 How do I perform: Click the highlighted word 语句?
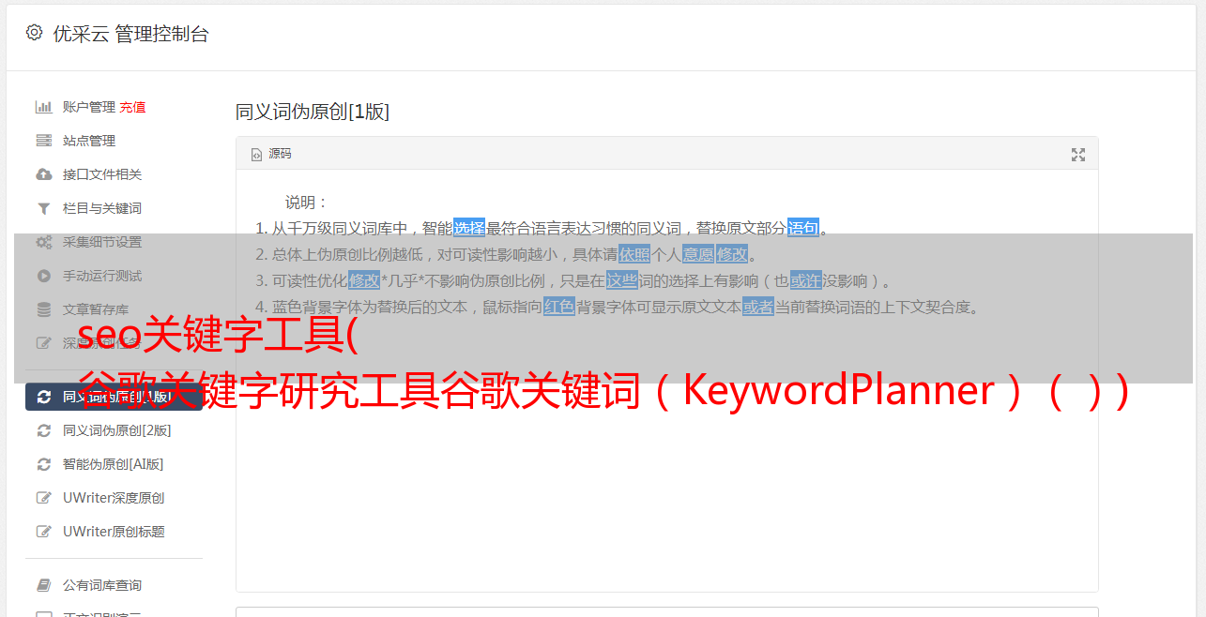pos(803,228)
